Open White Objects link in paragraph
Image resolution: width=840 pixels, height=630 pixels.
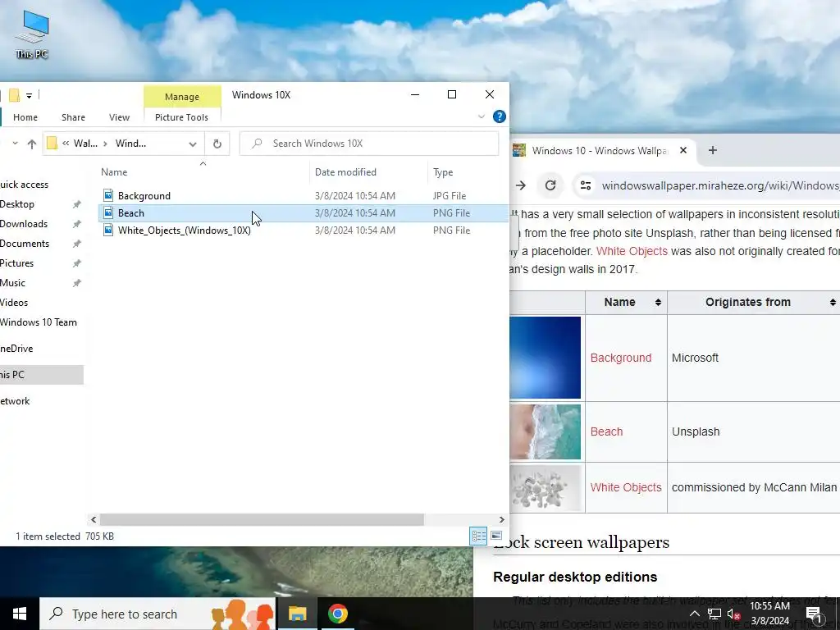pos(632,251)
